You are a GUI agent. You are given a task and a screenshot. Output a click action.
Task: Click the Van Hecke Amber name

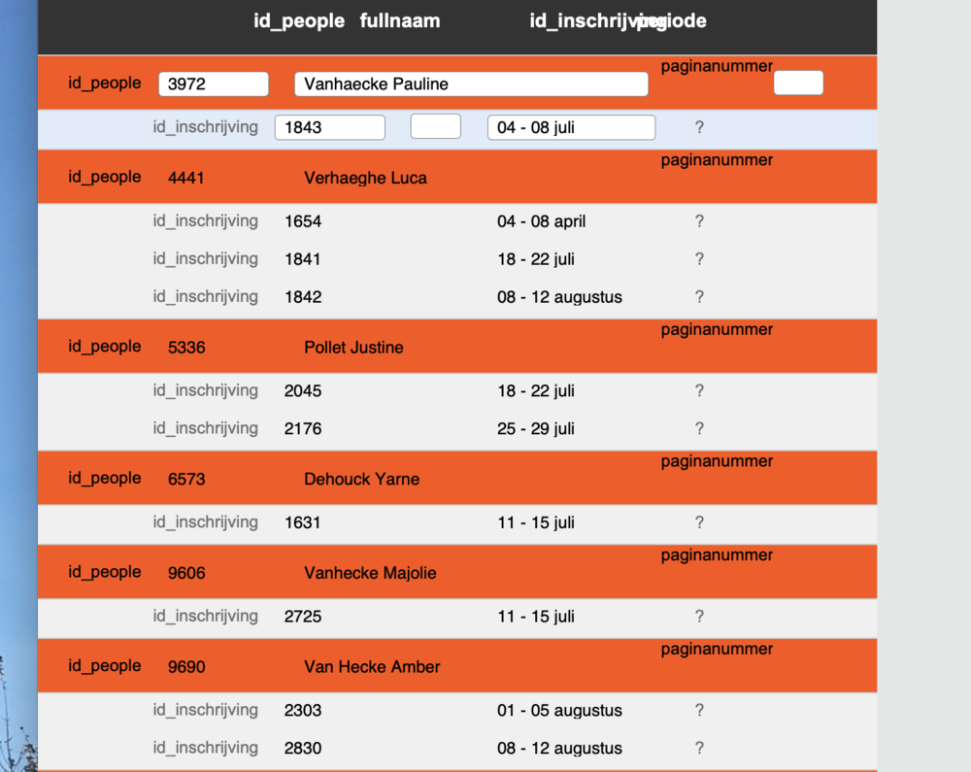coord(372,667)
